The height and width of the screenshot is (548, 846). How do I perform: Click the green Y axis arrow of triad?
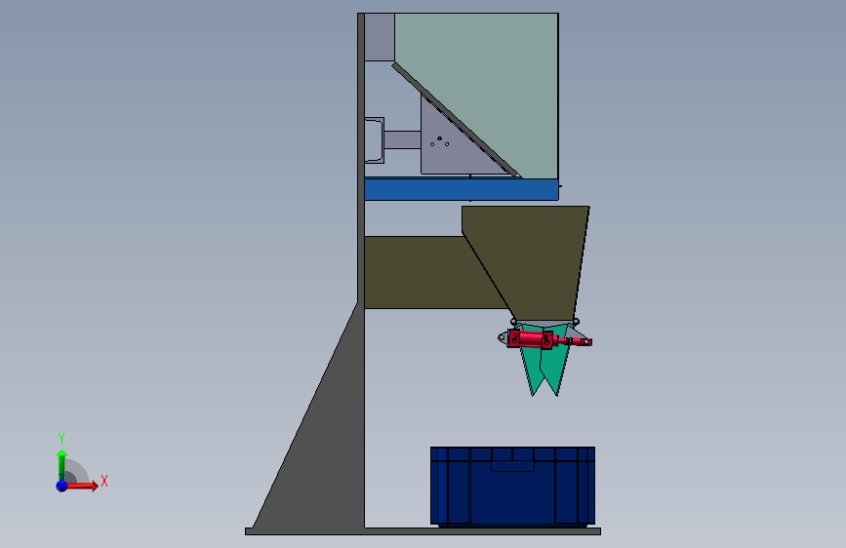point(61,465)
